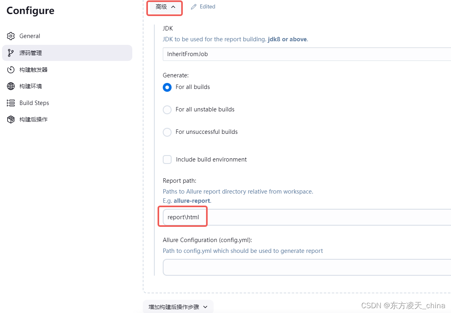Open the JDK selection field showing InheritFromJob
This screenshot has width=451, height=313.
281,54
